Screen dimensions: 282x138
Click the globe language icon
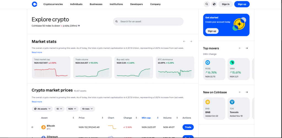(214, 4)
